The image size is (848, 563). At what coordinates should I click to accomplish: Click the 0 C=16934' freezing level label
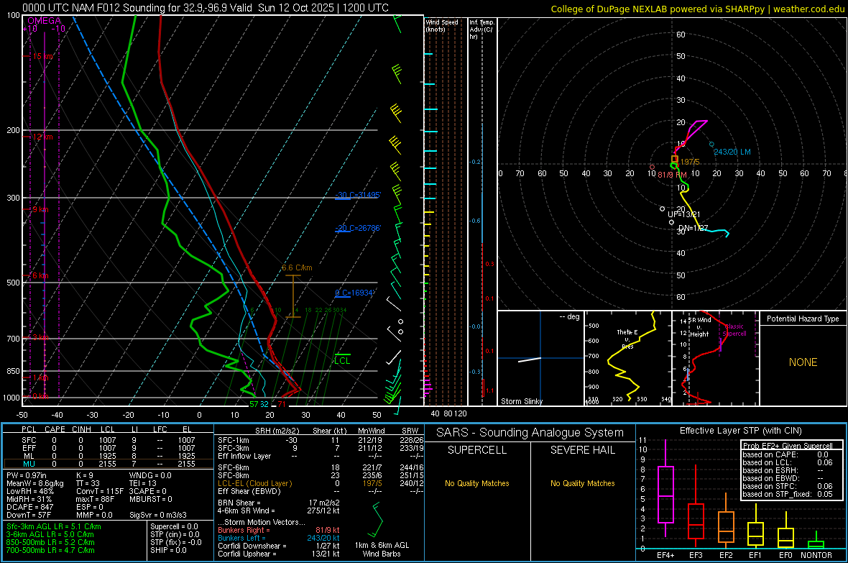[355, 293]
